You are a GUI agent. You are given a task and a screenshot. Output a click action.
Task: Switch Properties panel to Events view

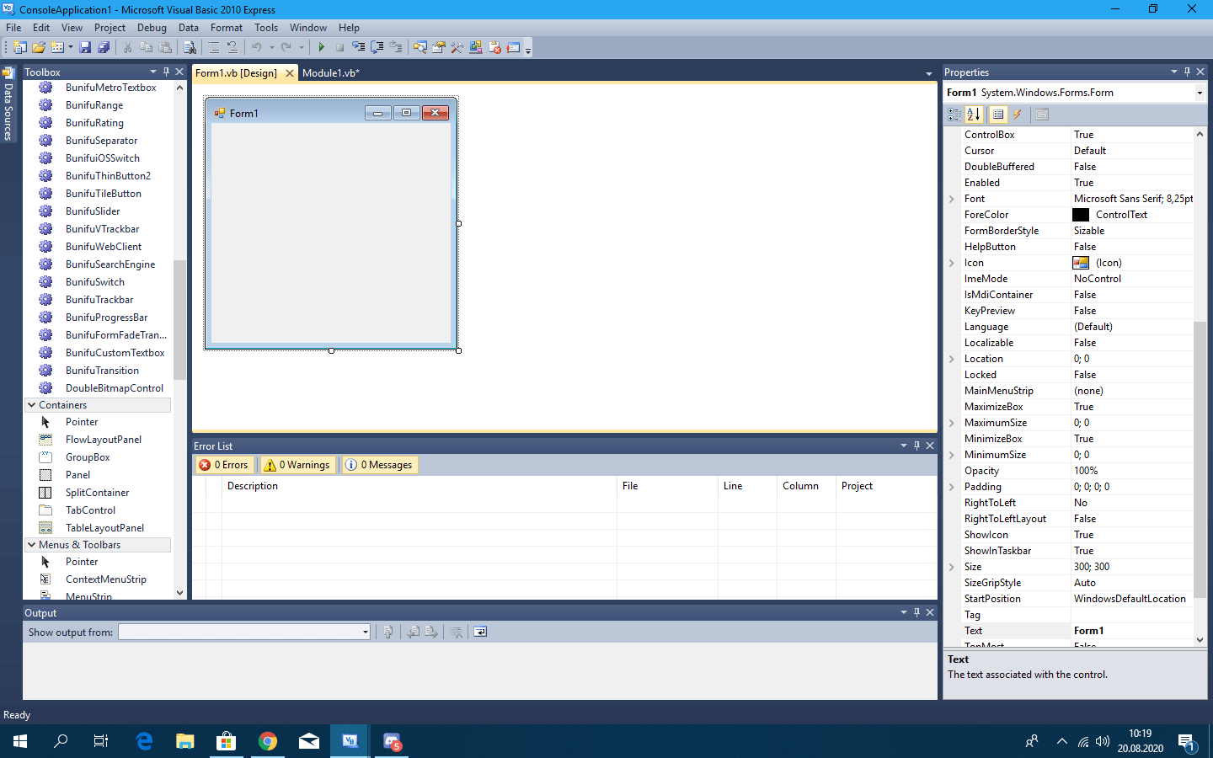pos(1018,115)
